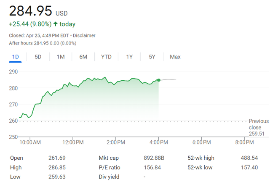Click the Mkt cap value 892.88B
Screen dimensions: 278x182
click(x=154, y=158)
